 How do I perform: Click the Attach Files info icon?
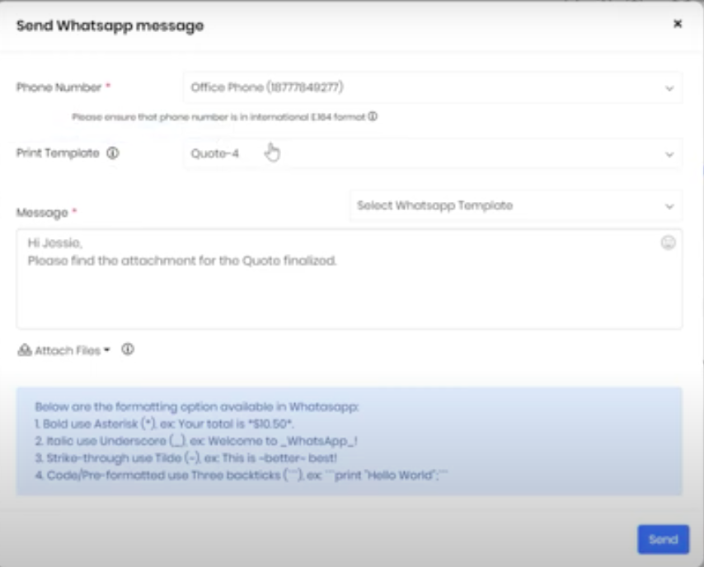point(128,349)
